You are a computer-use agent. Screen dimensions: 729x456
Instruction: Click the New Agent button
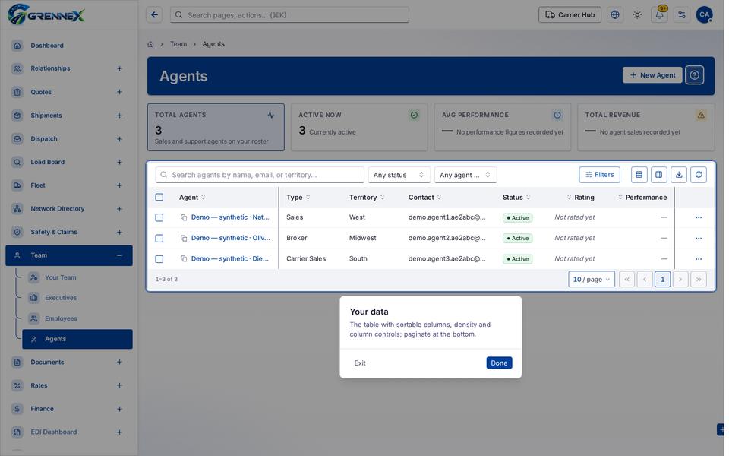click(652, 75)
